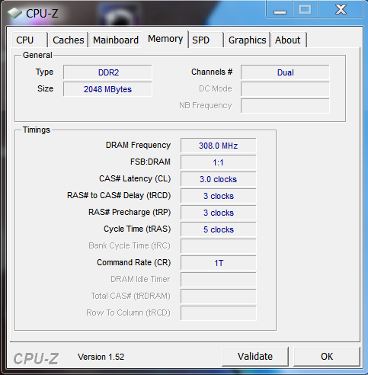Click the empty Bank Cycle Time field
This screenshot has height=375, width=368.
[x=219, y=246]
